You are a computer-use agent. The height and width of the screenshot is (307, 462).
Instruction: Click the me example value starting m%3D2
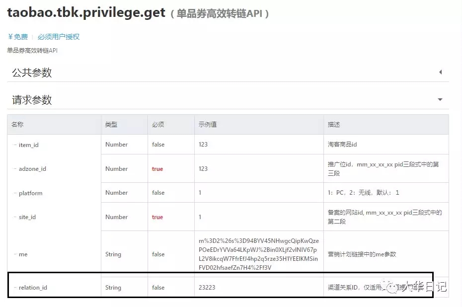[x=259, y=254]
